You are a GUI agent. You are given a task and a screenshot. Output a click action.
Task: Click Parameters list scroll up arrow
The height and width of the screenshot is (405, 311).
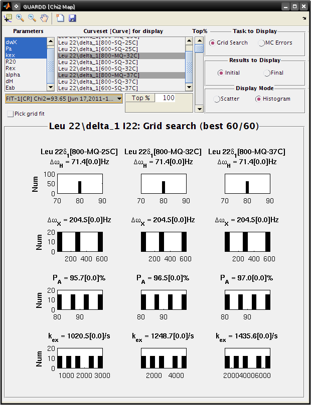51,41
